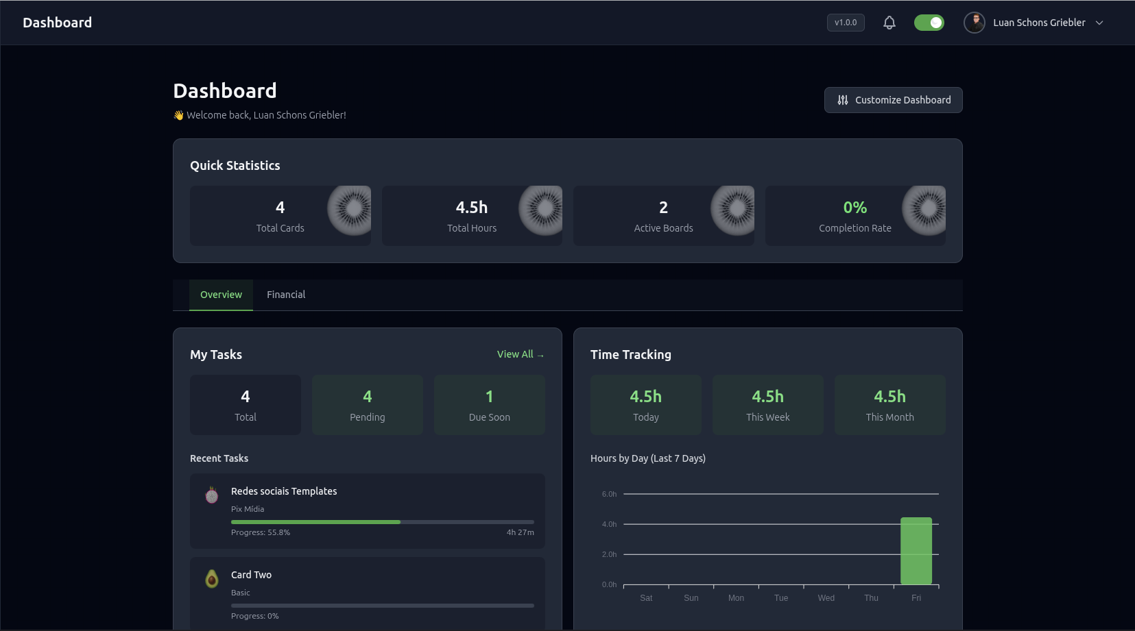1135x631 pixels.
Task: Click the Redes sociais Templates progress bar
Action: (x=382, y=522)
